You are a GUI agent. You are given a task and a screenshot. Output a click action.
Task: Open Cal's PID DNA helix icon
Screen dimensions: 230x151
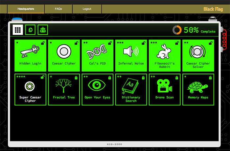[x=97, y=51]
